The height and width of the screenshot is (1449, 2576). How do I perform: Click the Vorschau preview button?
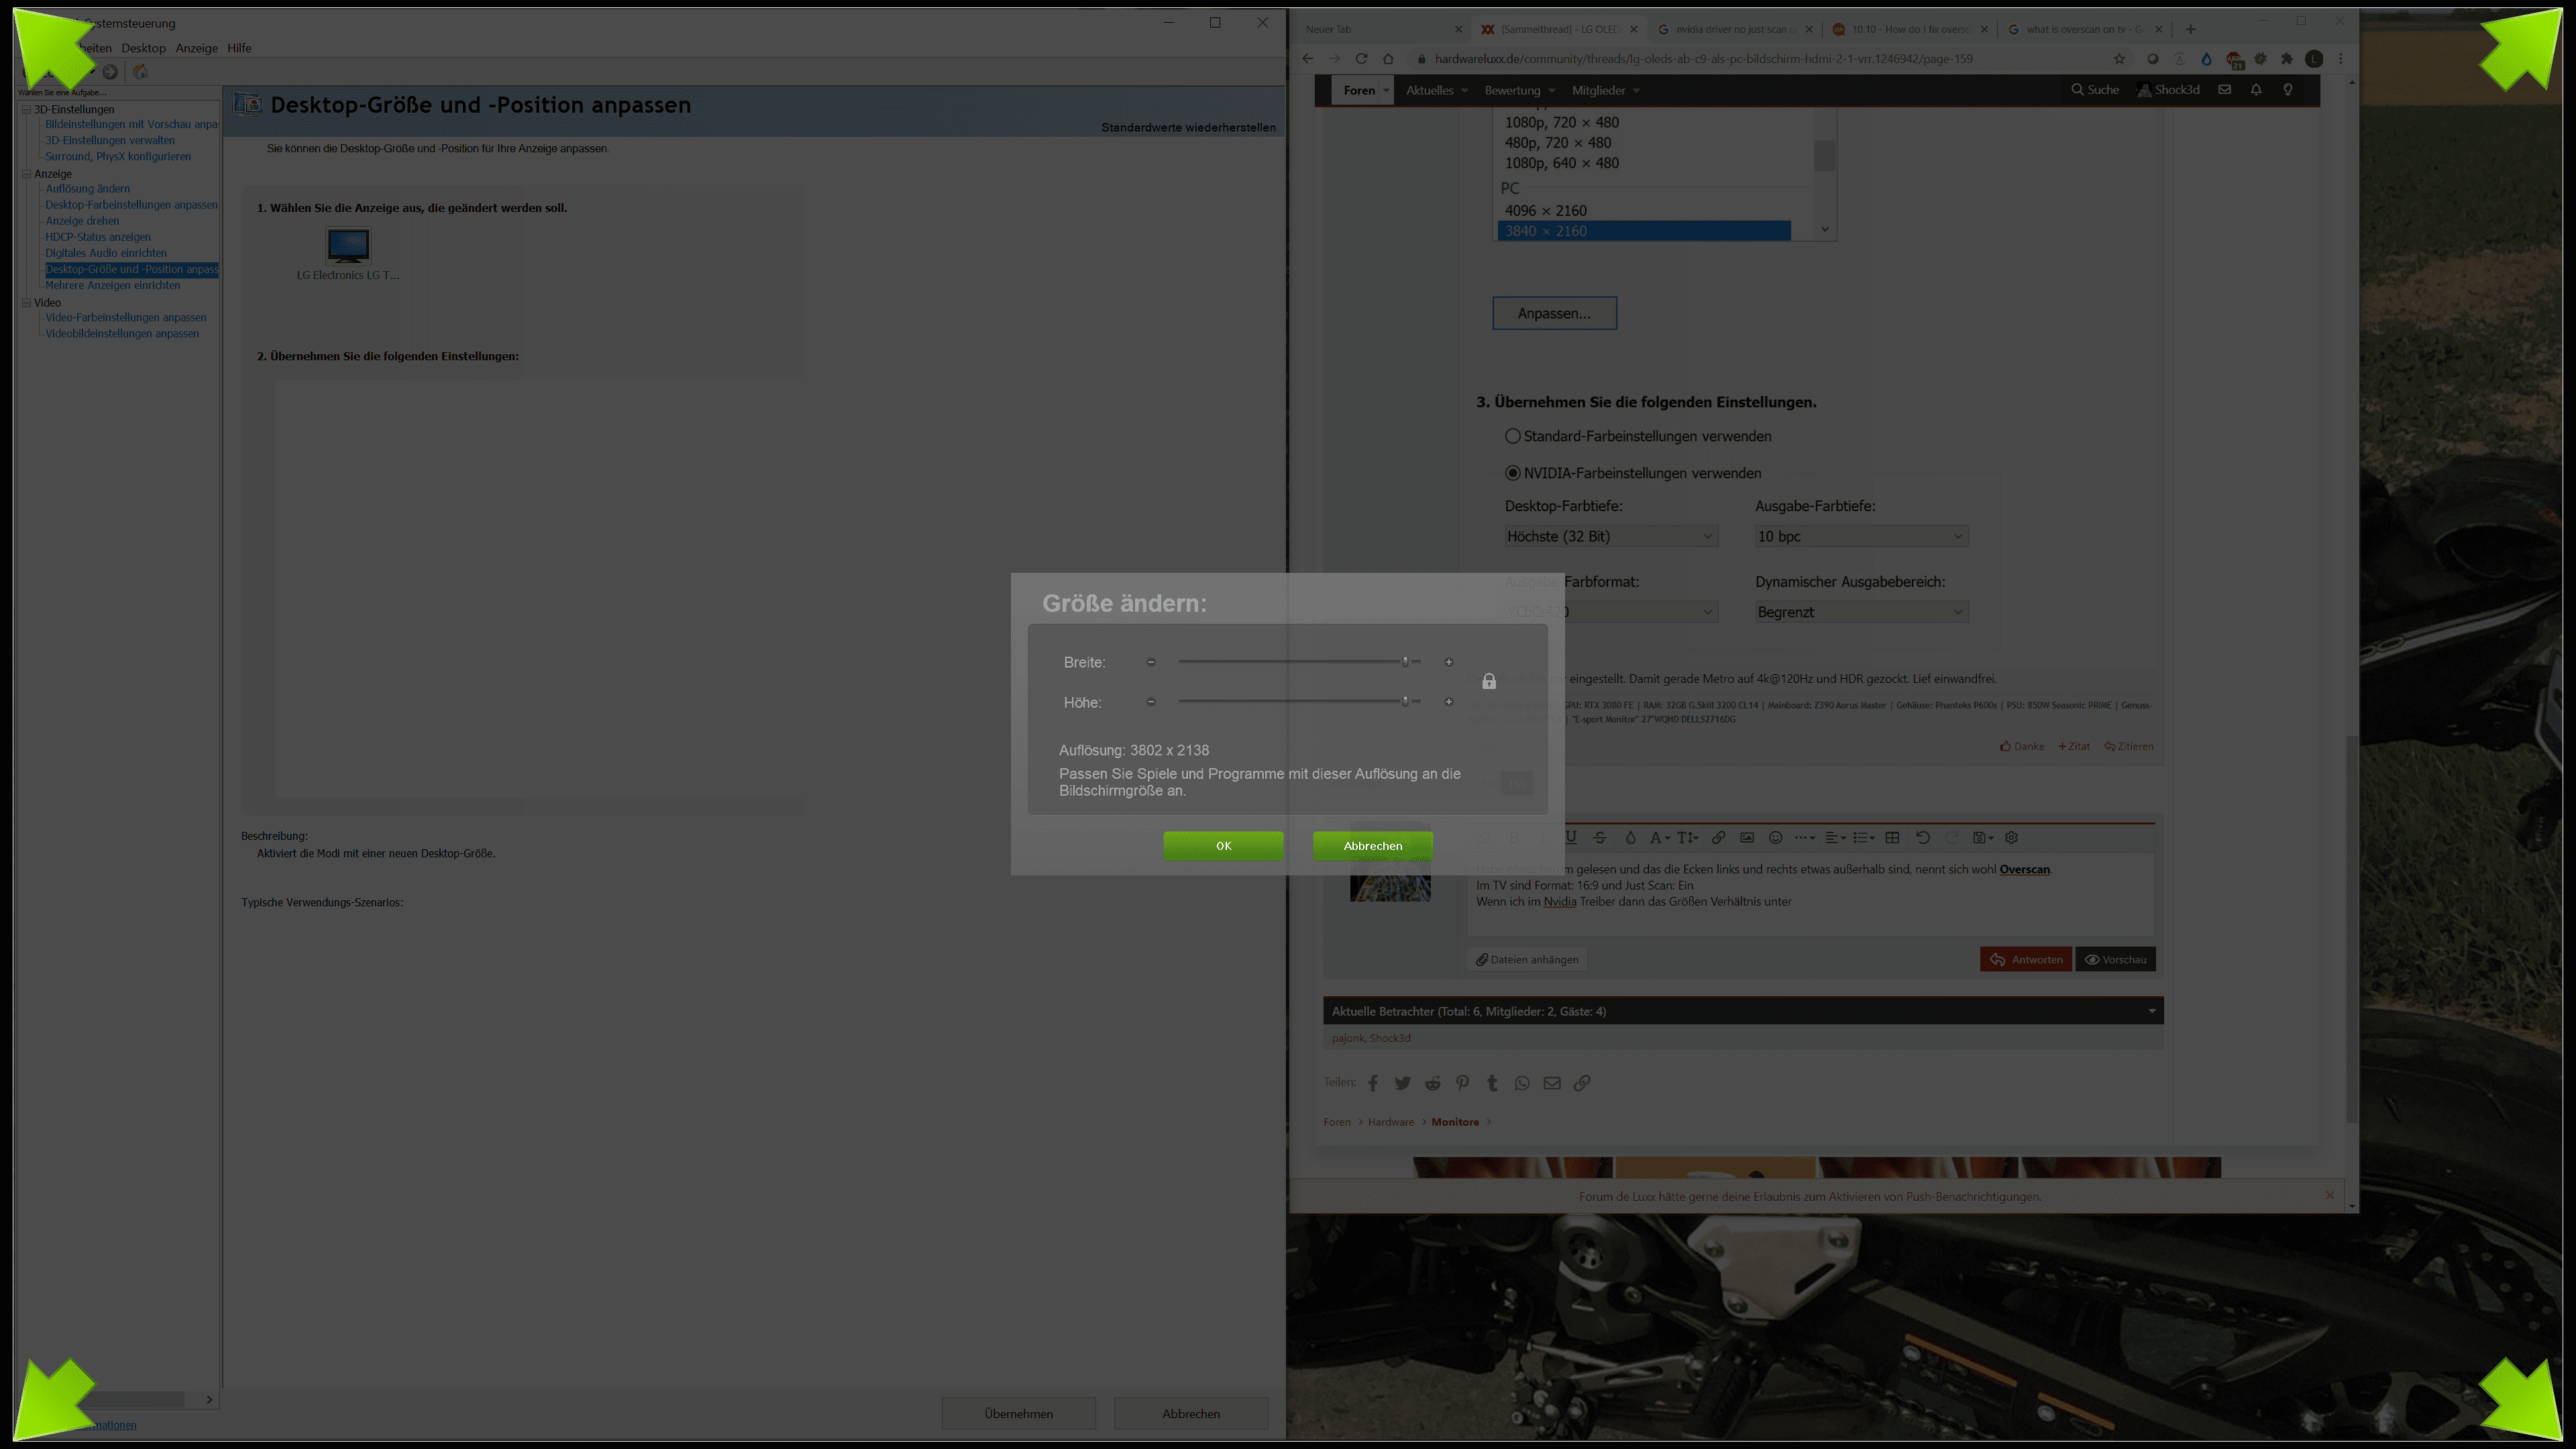[x=2116, y=959]
